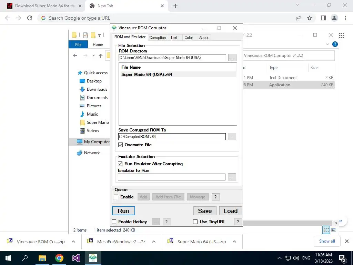Open the Explorer recent locations dropdown

pyautogui.click(x=93, y=56)
